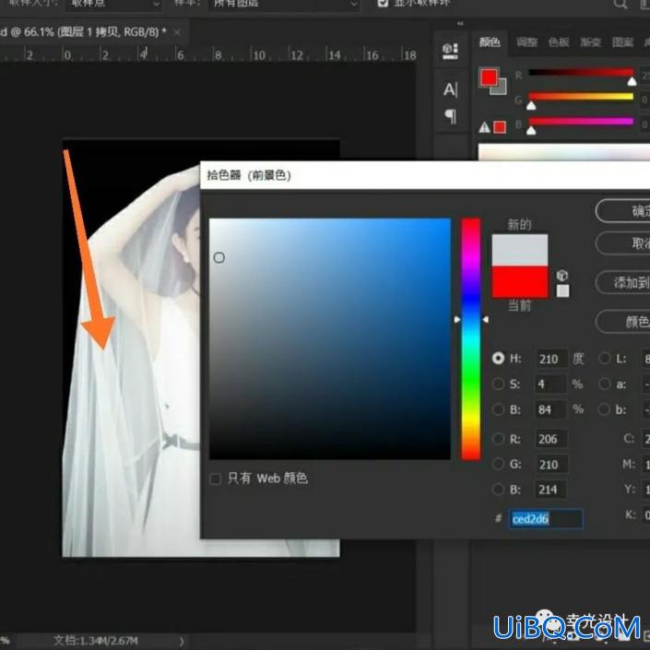Switch to the 色板 panel tab

pos(559,42)
